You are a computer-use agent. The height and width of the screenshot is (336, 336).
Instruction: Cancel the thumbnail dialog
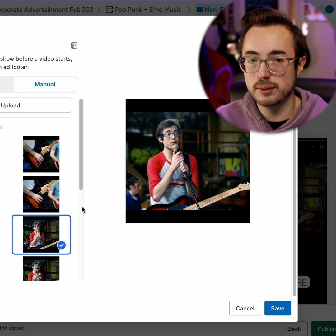[245, 308]
